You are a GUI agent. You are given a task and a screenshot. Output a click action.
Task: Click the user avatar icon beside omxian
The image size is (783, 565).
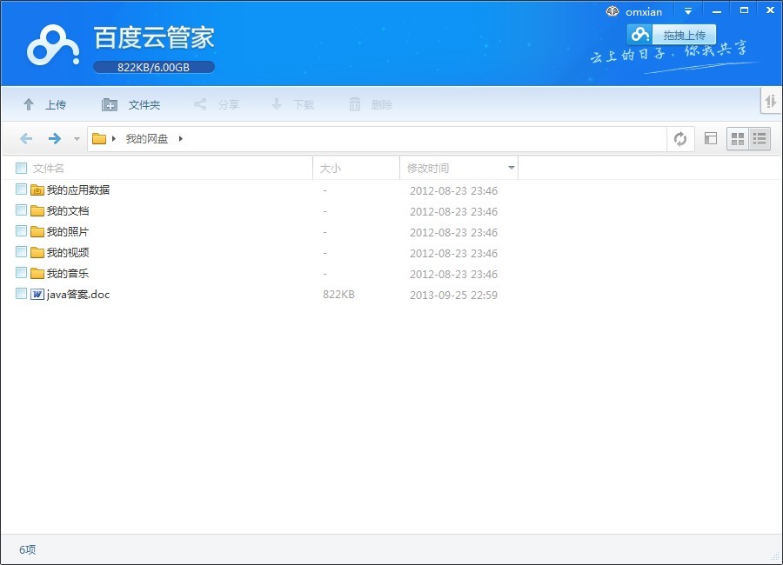(612, 11)
